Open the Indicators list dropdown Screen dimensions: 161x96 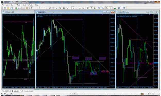(115, 8)
